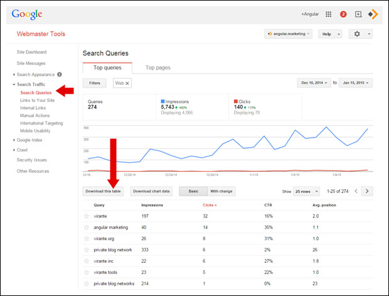389x296 pixels.
Task: Open Security Issues in the sidebar
Action: pyautogui.click(x=32, y=160)
